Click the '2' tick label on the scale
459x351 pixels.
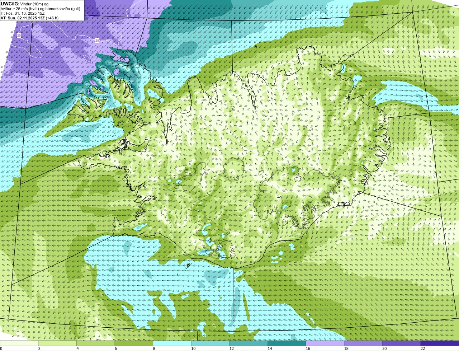tap(39, 348)
